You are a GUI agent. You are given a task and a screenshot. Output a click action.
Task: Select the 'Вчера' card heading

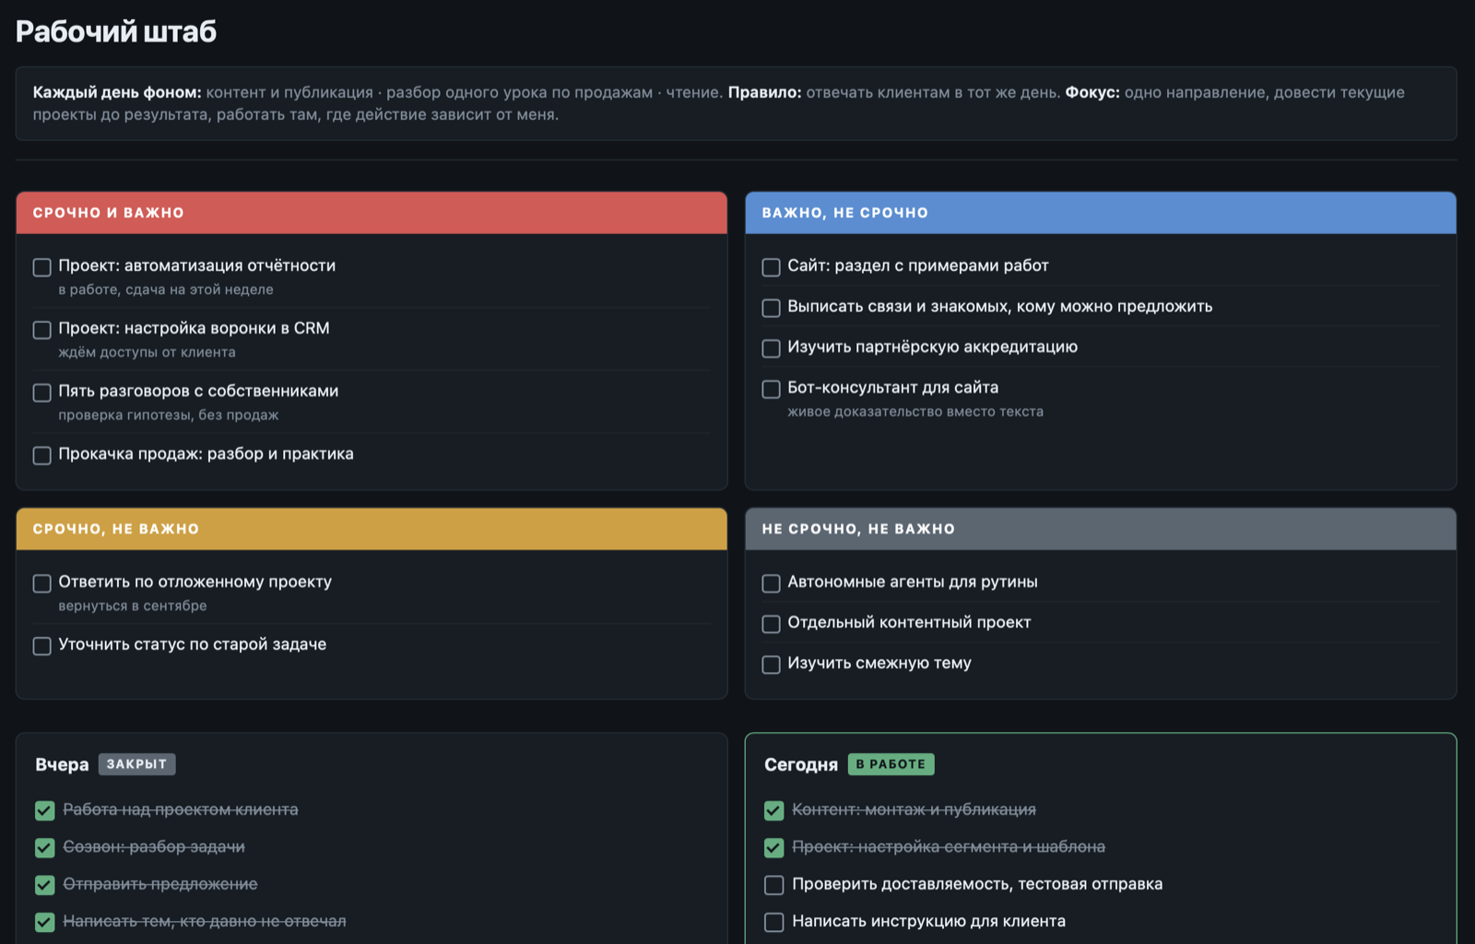click(62, 764)
